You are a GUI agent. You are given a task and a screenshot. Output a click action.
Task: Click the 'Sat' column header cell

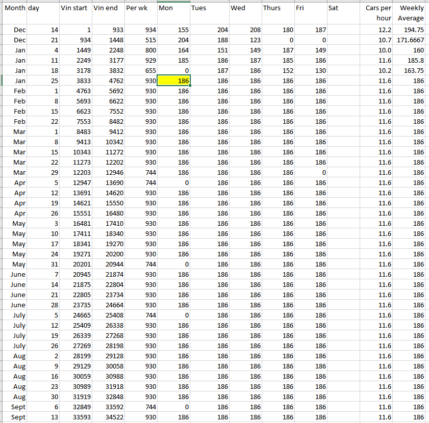click(x=344, y=9)
